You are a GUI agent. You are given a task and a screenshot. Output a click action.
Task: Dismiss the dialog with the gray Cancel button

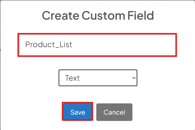(x=114, y=112)
